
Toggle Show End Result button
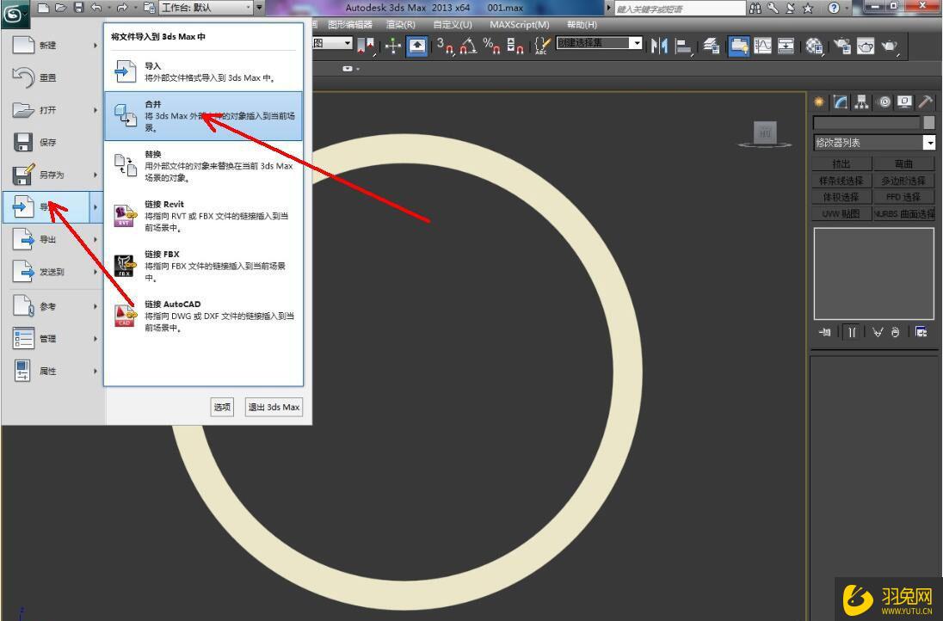click(851, 332)
